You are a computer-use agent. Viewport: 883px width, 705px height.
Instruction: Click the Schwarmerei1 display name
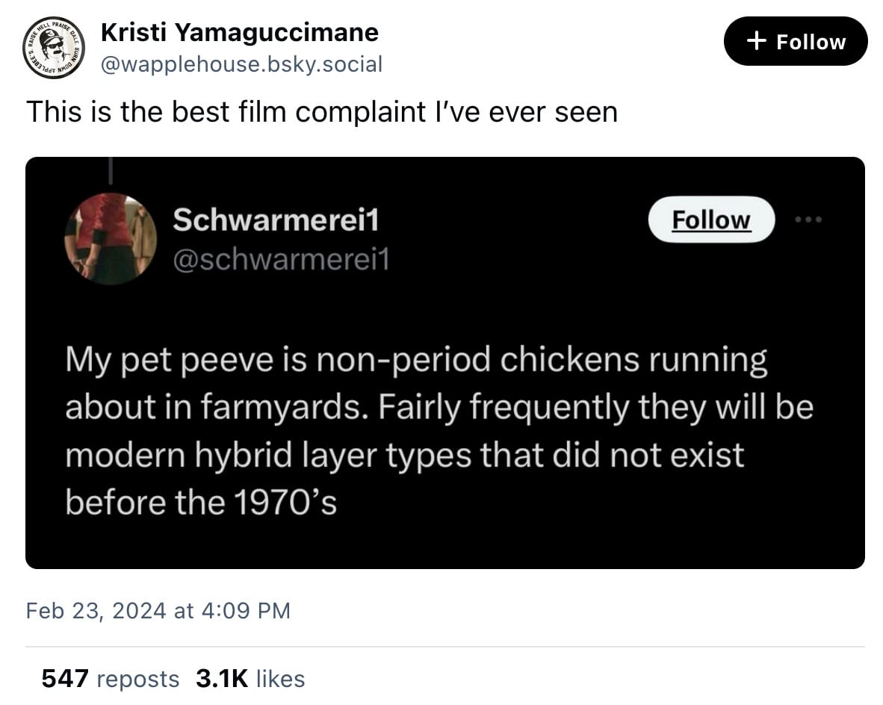276,220
